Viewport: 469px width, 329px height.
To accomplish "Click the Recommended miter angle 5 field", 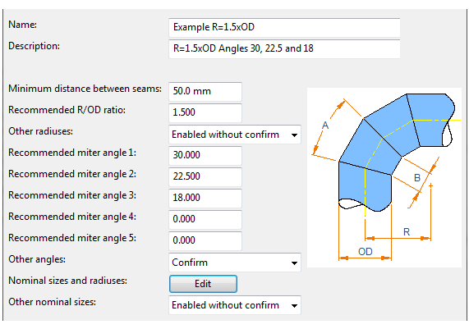I will pyautogui.click(x=205, y=241).
